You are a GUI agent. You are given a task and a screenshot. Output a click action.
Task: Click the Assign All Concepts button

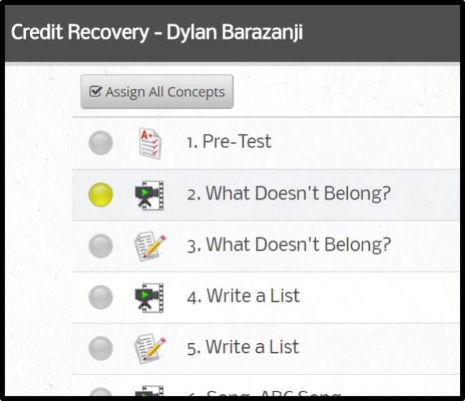157,92
